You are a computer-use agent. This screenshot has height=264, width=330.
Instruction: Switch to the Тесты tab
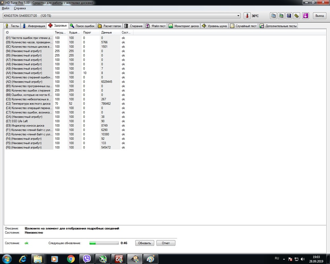[x=12, y=26]
